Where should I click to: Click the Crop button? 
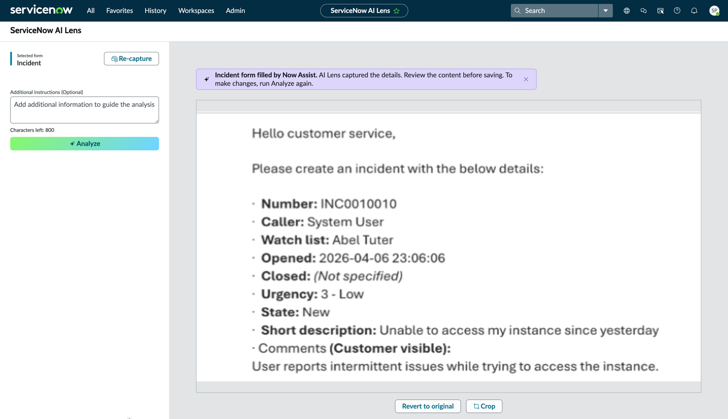pos(484,406)
